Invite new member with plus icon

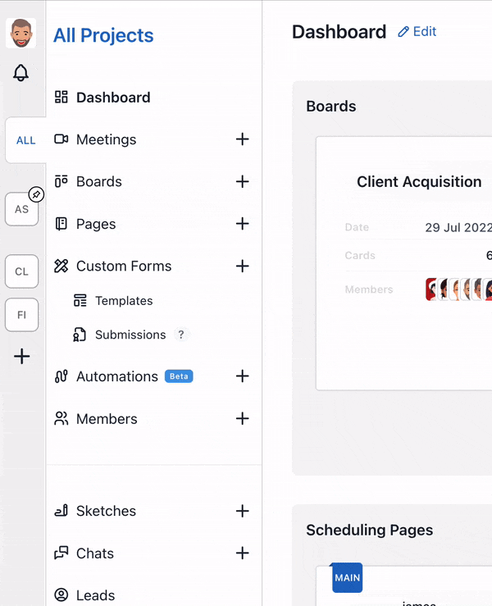coord(242,418)
